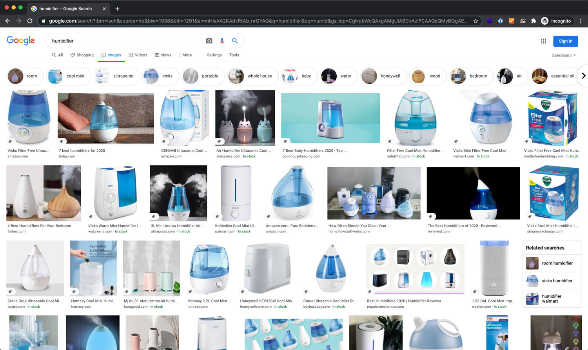Go forward with the browser forward arrow

pos(18,21)
